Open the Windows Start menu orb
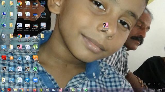Viewport: 165px width, 92px height. tap(3, 90)
